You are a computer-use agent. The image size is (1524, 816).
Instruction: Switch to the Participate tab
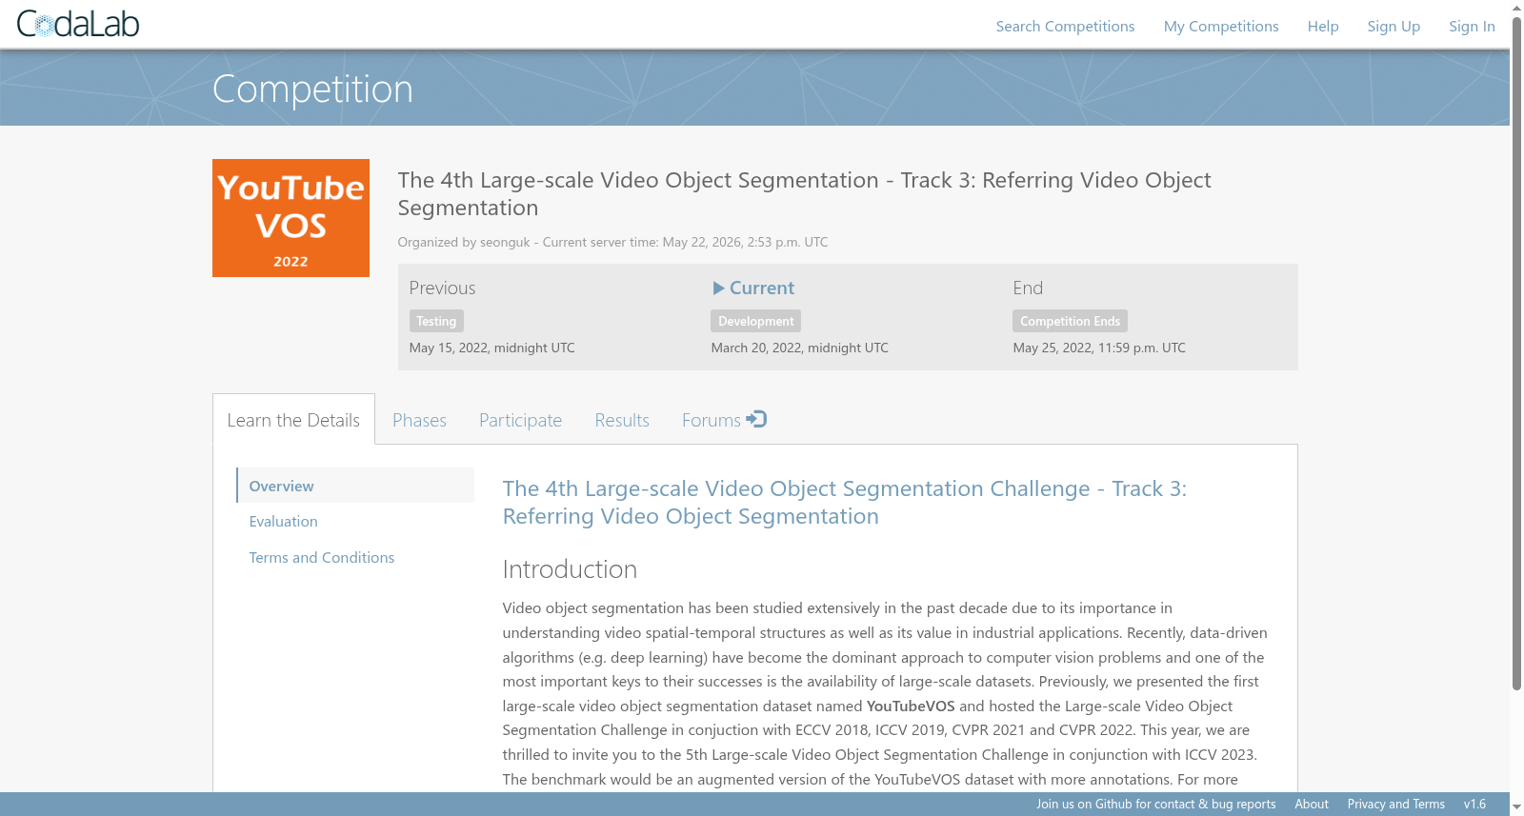click(520, 420)
